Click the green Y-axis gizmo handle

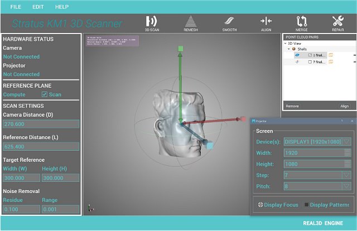pyautogui.click(x=181, y=49)
